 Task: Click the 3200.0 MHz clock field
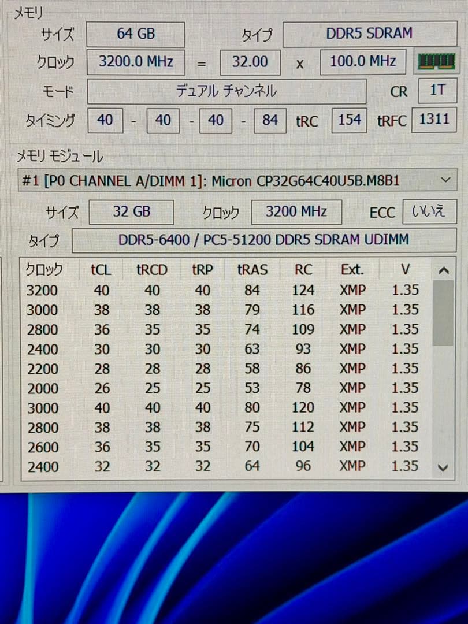pyautogui.click(x=135, y=62)
